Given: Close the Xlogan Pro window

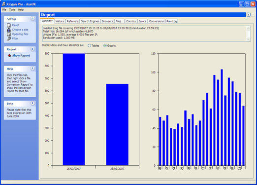Looking at the screenshot, I should (253, 4).
